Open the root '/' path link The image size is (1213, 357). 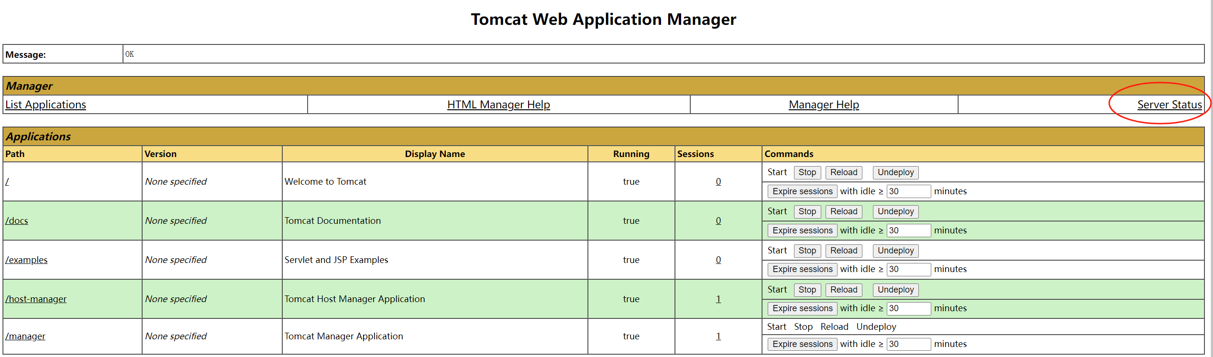[7, 182]
